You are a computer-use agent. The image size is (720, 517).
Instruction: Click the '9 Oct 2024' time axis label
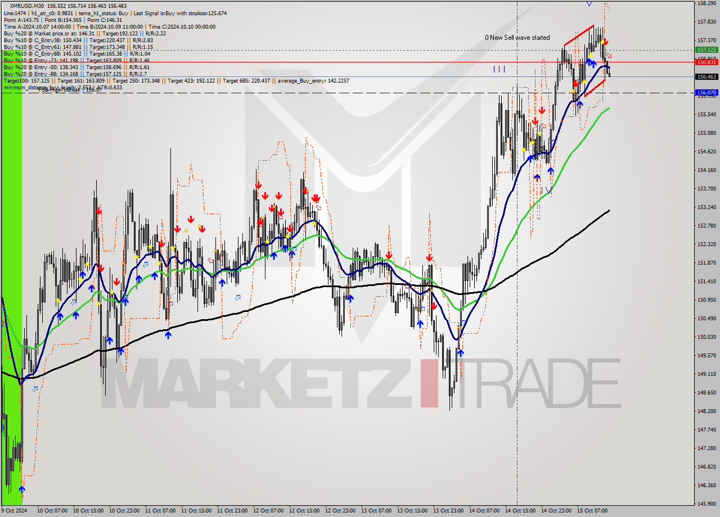(14, 511)
